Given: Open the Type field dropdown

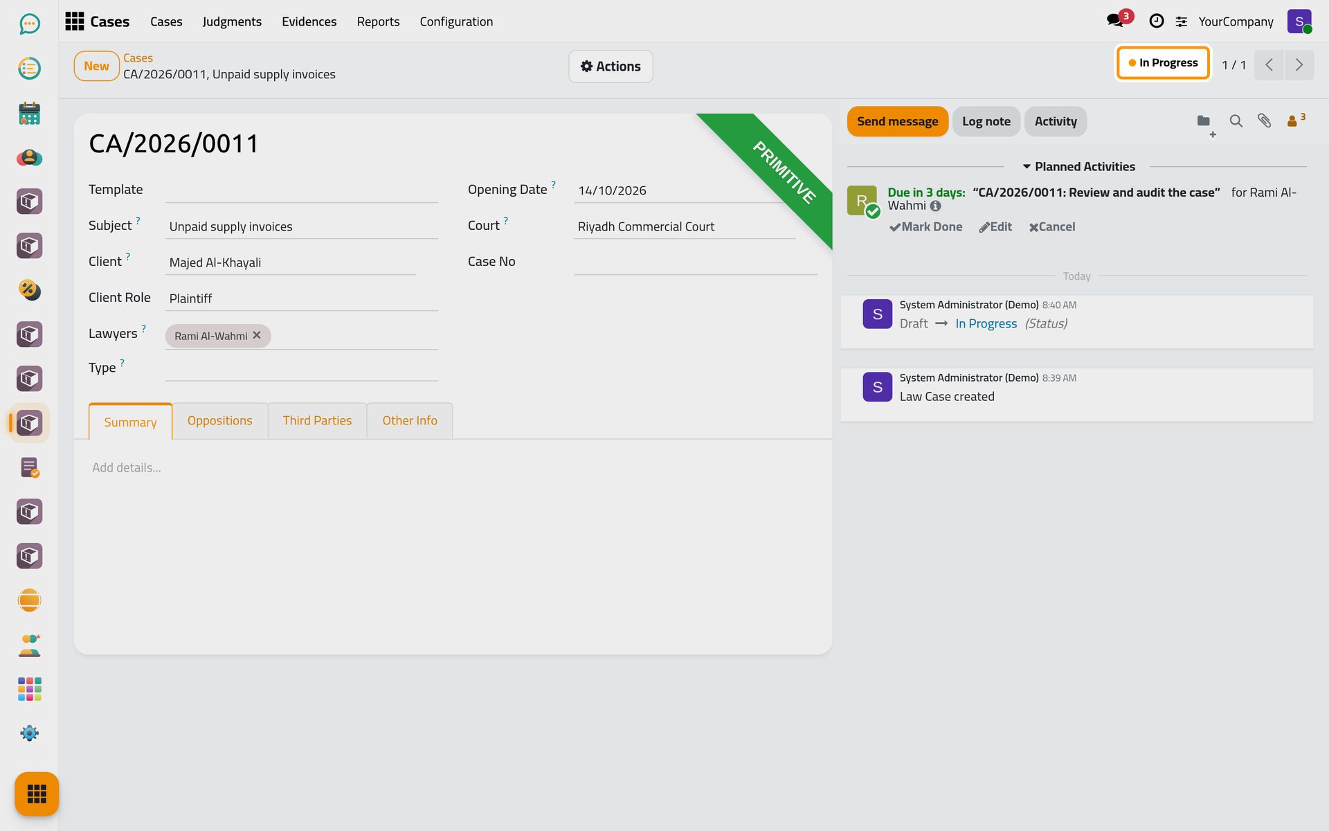Looking at the screenshot, I should pyautogui.click(x=301, y=368).
